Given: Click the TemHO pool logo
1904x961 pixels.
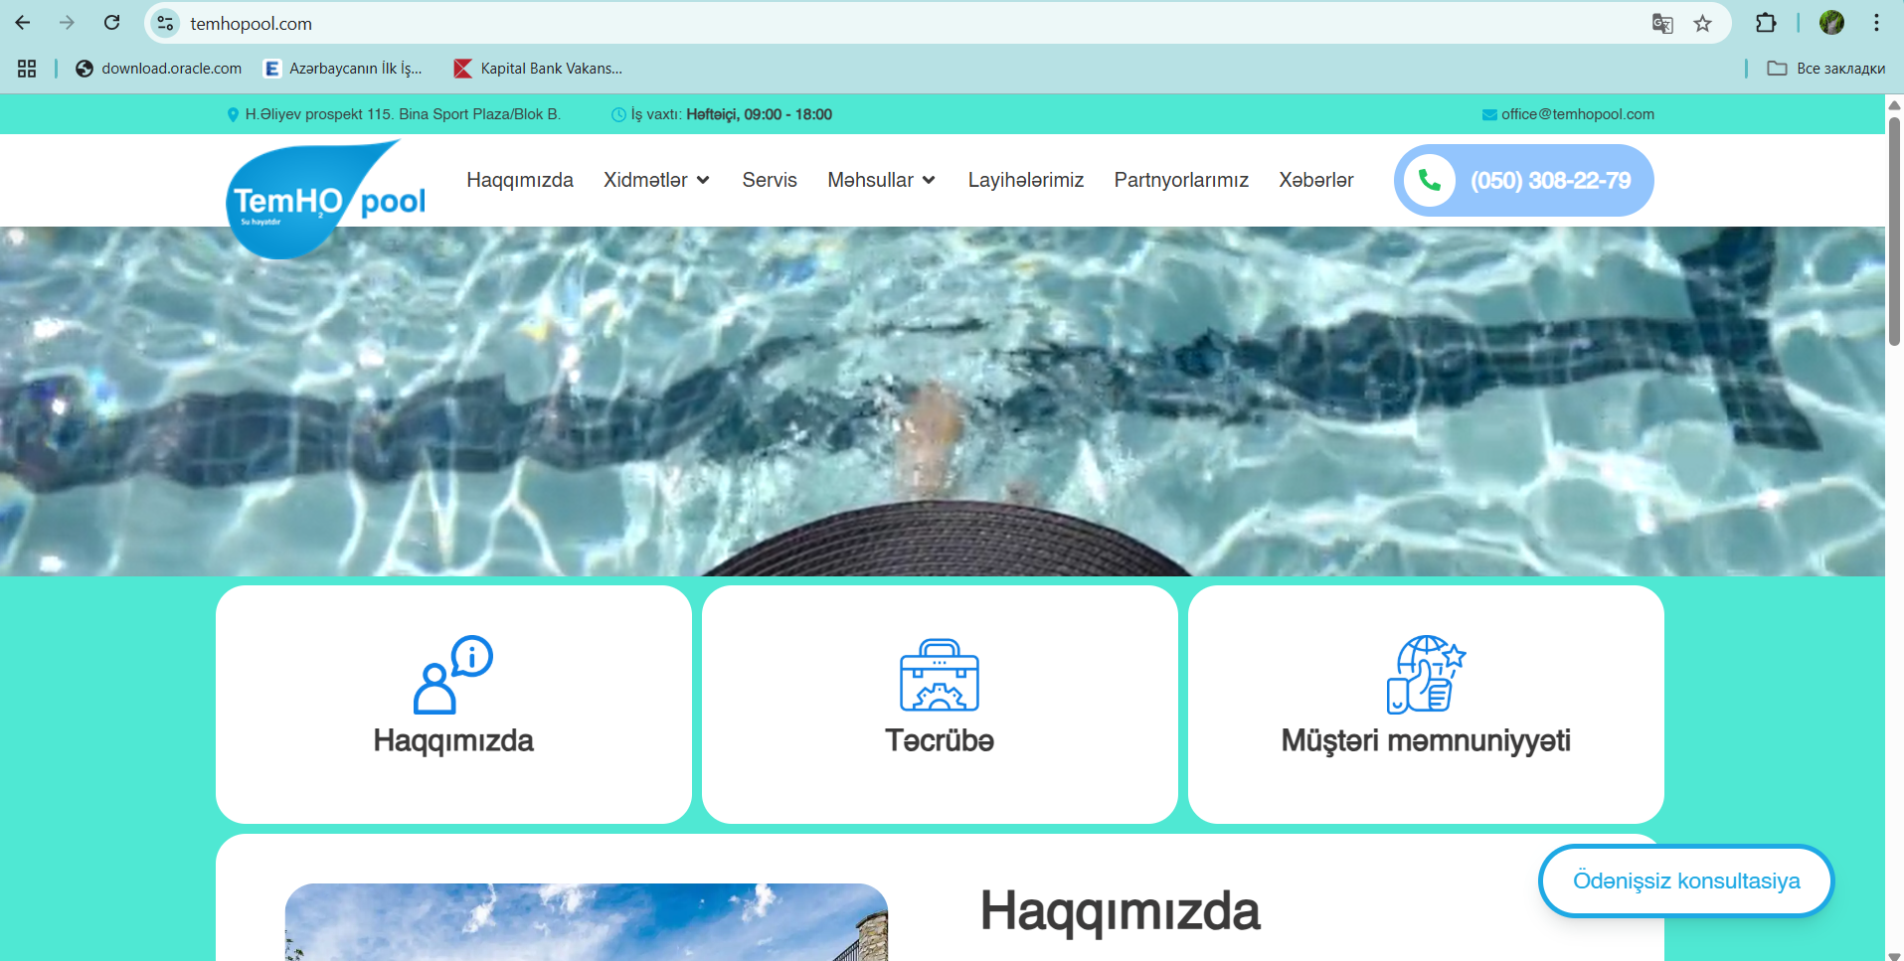Looking at the screenshot, I should tap(326, 199).
